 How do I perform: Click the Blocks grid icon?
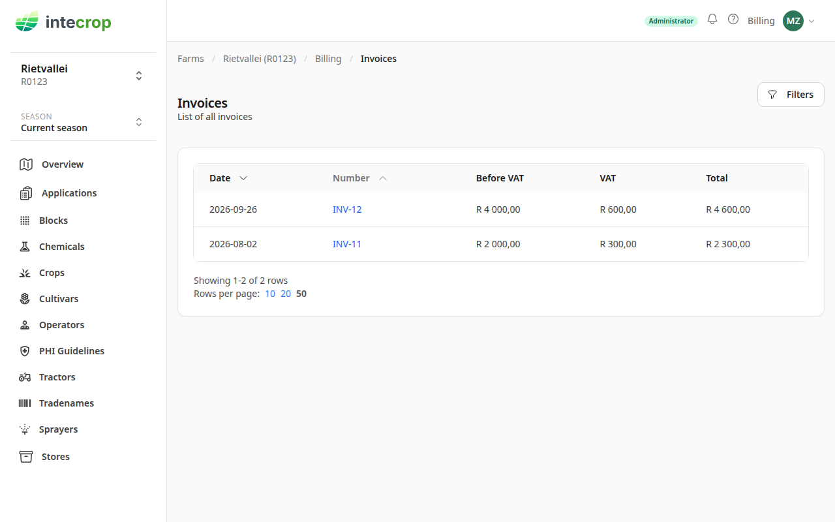tap(25, 221)
